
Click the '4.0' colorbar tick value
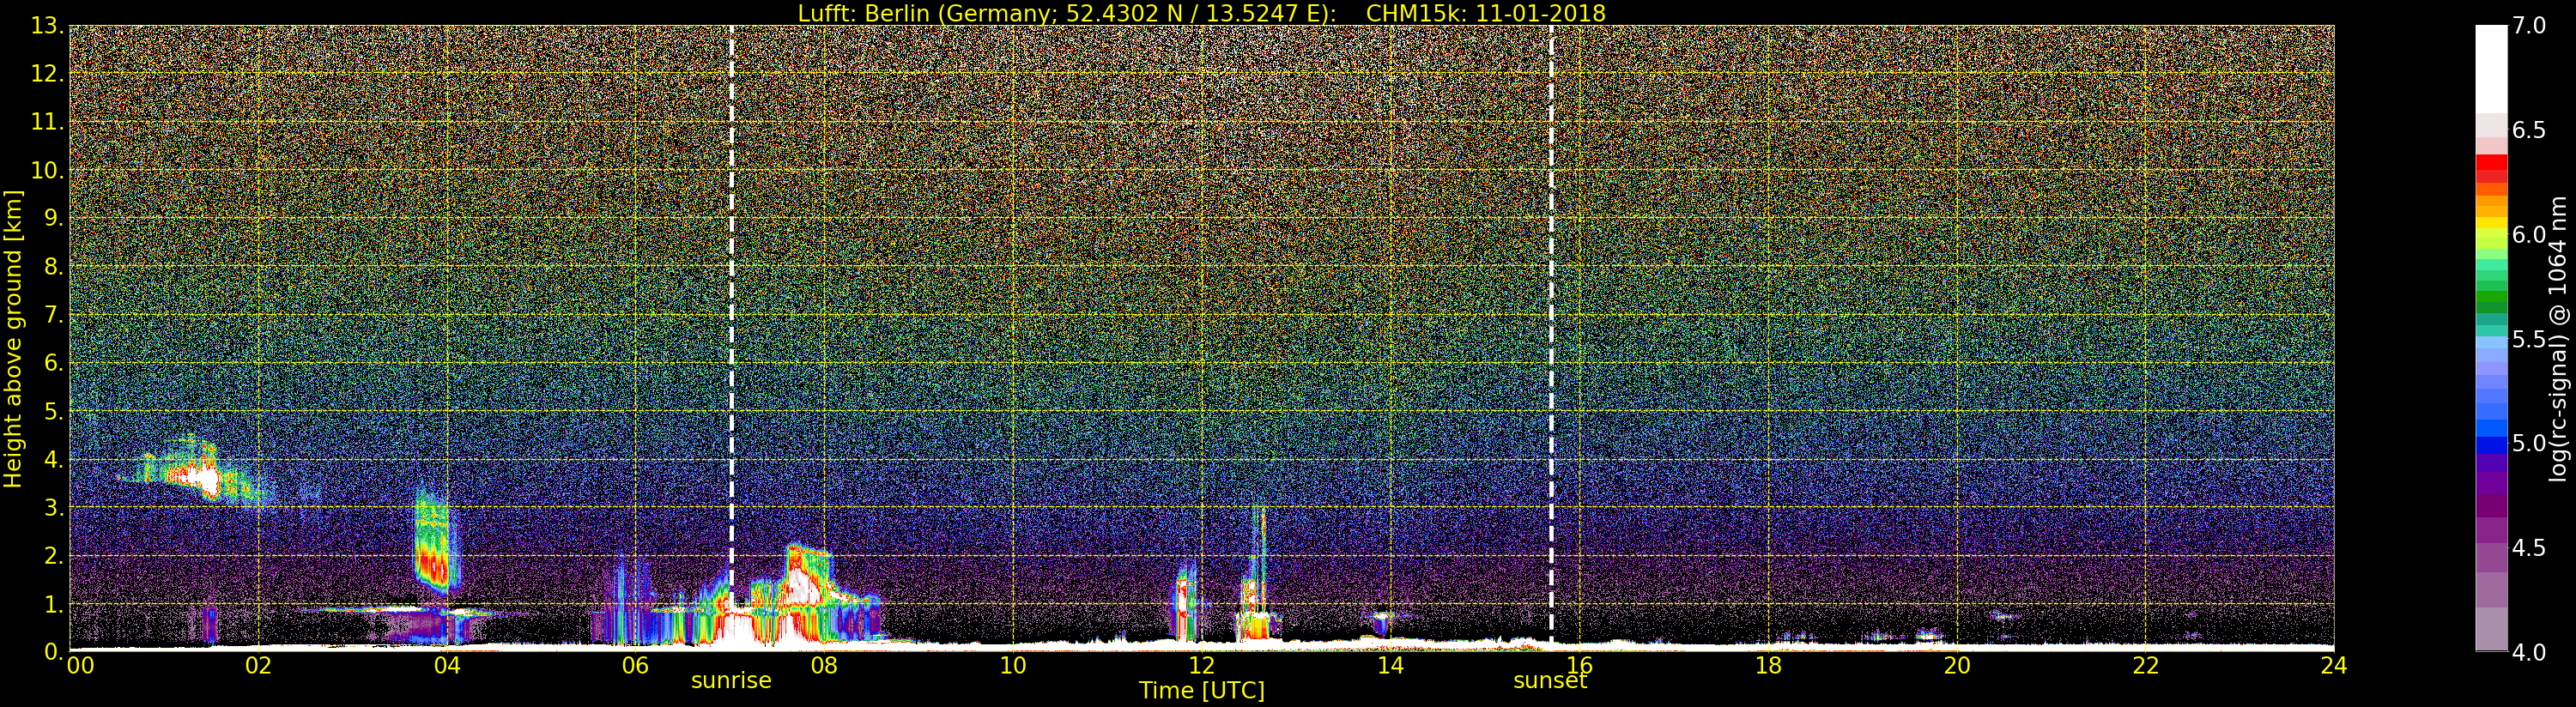click(2529, 652)
